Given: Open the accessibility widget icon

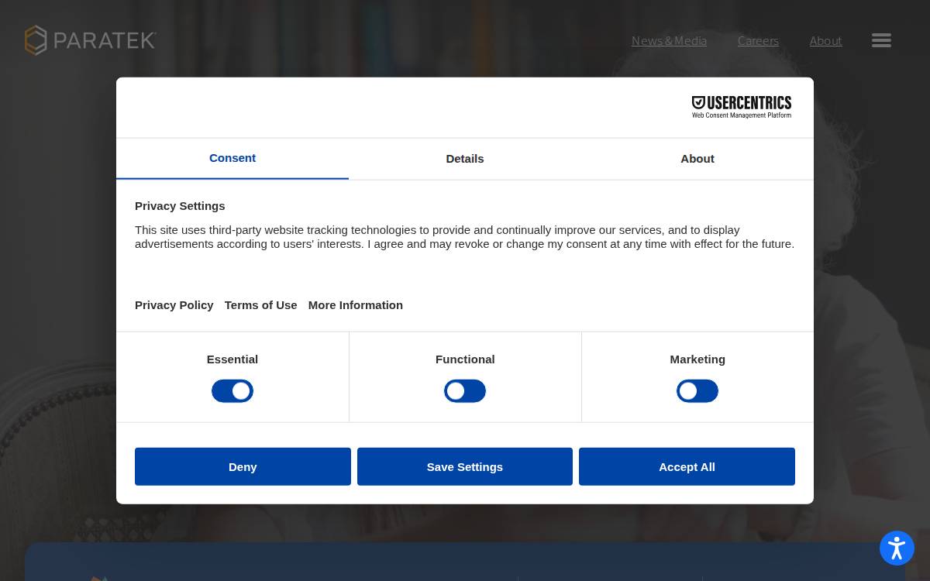Looking at the screenshot, I should (x=897, y=548).
